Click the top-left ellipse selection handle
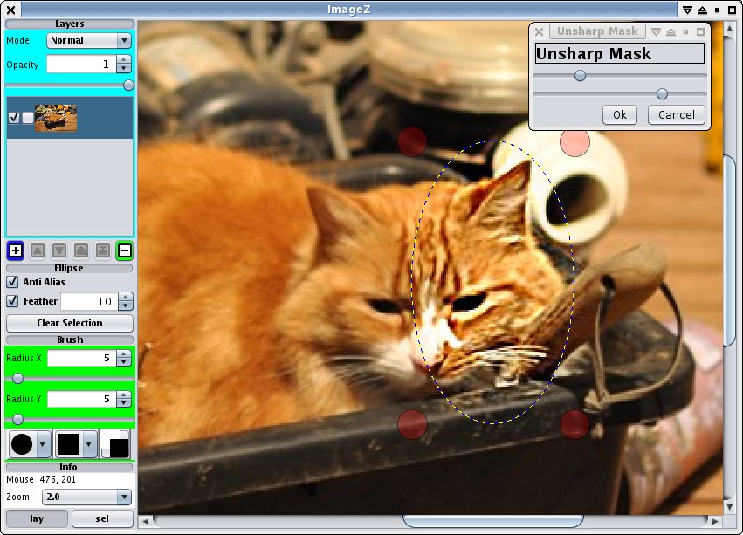Image resolution: width=743 pixels, height=535 pixels. (412, 141)
